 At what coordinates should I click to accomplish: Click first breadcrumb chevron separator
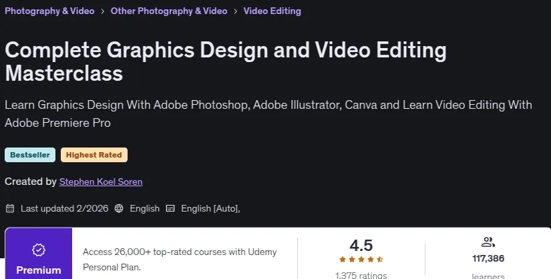(x=103, y=11)
